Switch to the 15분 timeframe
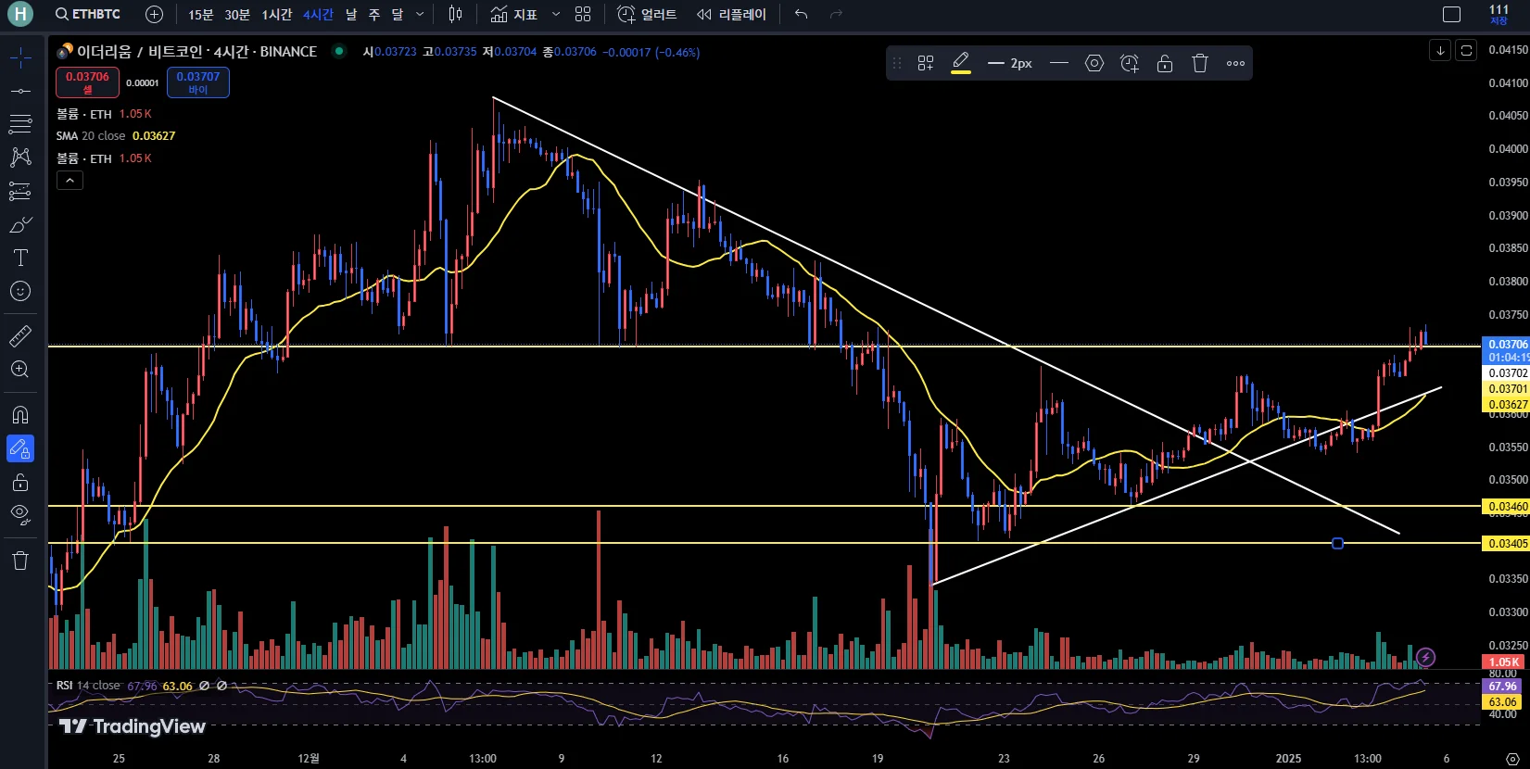This screenshot has height=769, width=1530. coord(200,14)
